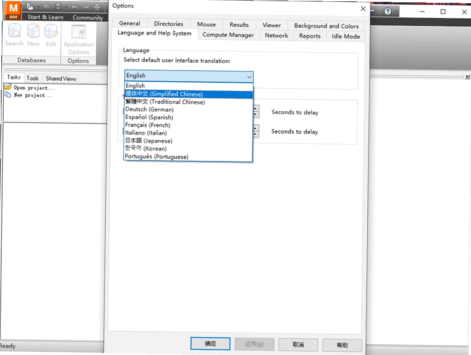
Task: Close the Options dialog with X
Action: tap(363, 8)
